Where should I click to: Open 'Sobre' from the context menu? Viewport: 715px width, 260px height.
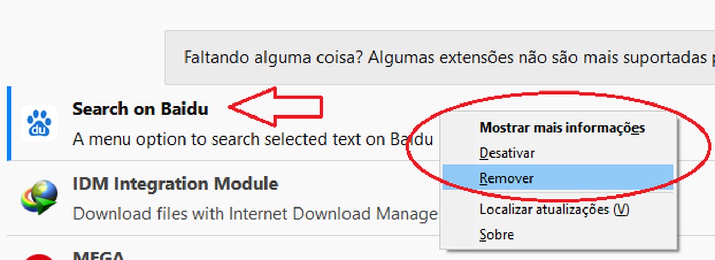[x=497, y=235]
